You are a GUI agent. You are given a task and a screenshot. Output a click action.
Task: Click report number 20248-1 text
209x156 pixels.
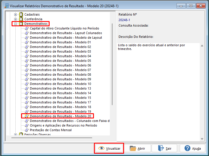[x=124, y=20]
